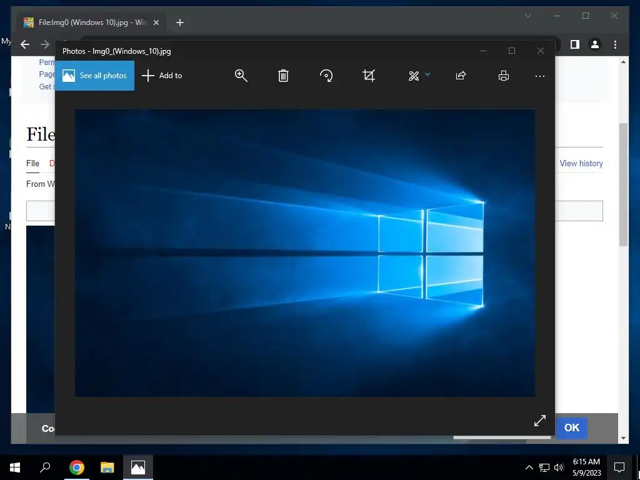Viewport: 640px width, 480px height.
Task: Zoom in with the magnifier icon
Action: click(241, 76)
